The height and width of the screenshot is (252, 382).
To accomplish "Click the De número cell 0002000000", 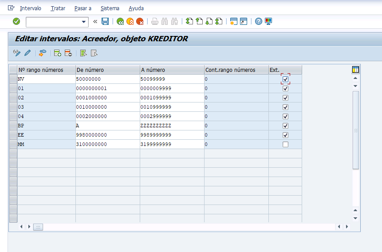I will [x=108, y=117].
